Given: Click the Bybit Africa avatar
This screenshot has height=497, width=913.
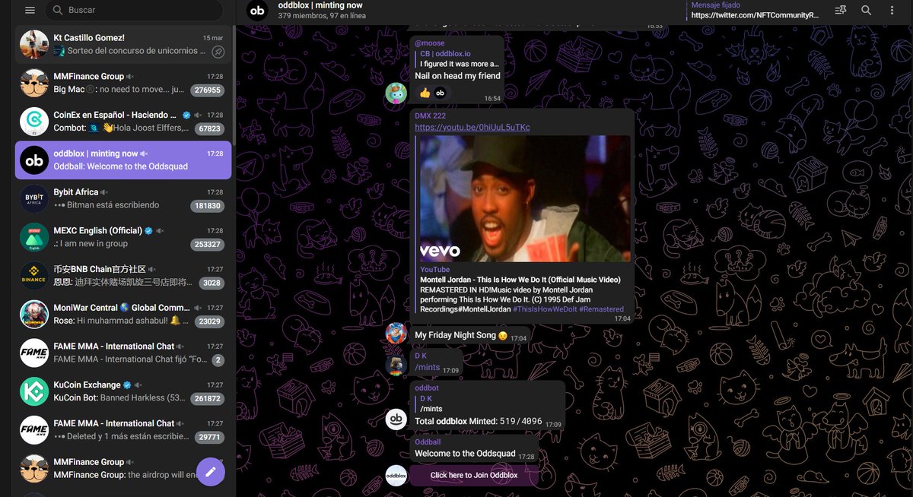Looking at the screenshot, I should pos(34,198).
